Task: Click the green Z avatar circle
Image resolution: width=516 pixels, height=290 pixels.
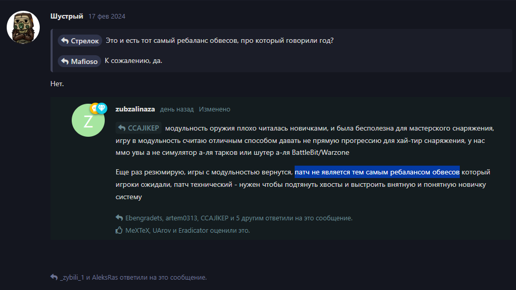Action: (x=88, y=120)
